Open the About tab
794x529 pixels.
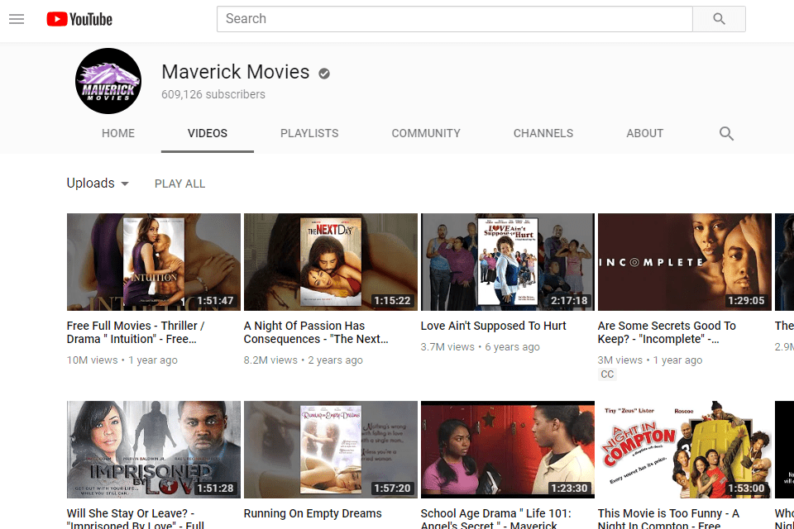pos(644,133)
